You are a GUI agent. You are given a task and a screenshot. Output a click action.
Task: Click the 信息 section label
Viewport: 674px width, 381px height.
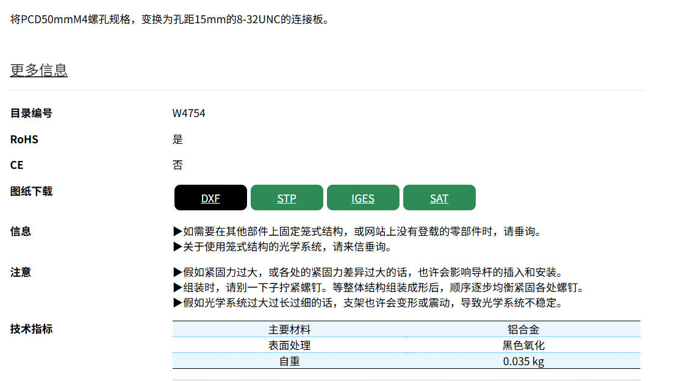click(21, 232)
